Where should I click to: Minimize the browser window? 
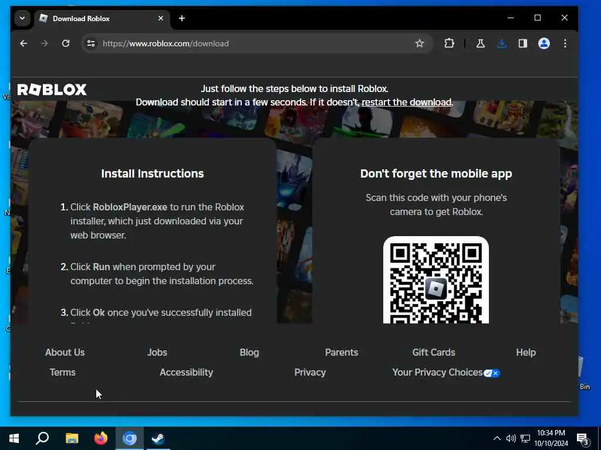click(x=511, y=18)
